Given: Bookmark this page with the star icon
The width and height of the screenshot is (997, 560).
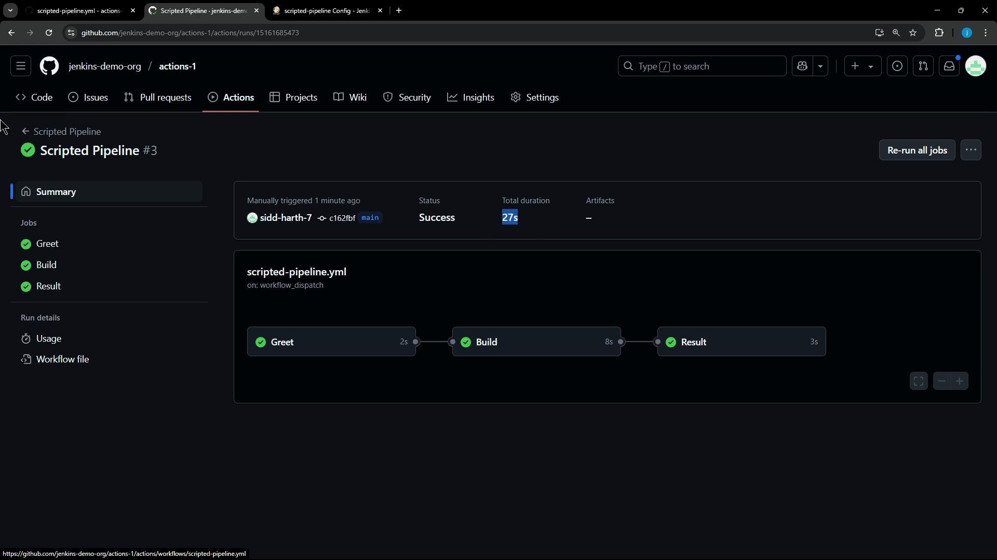Looking at the screenshot, I should pyautogui.click(x=913, y=33).
